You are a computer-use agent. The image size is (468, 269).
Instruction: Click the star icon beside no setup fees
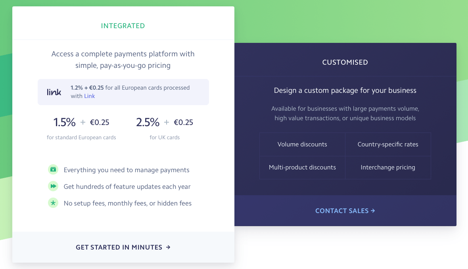53,203
